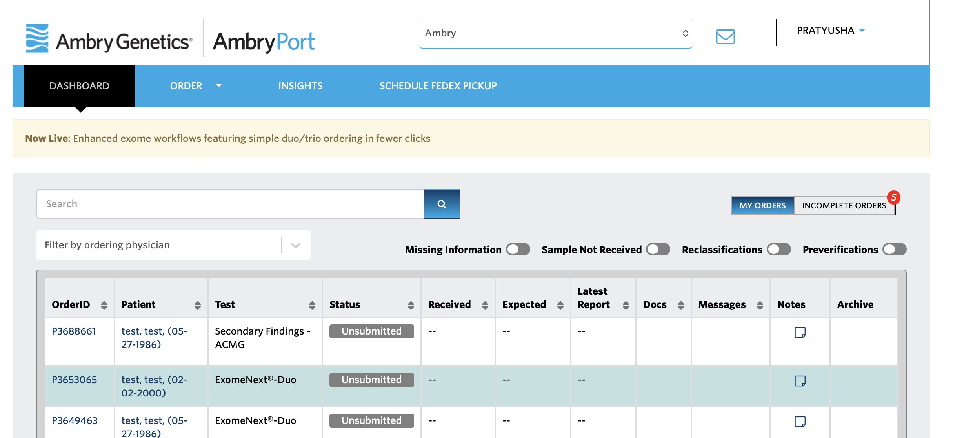Screen dimensions: 964x438
Task: Open order P3649463 link
Action: point(75,420)
